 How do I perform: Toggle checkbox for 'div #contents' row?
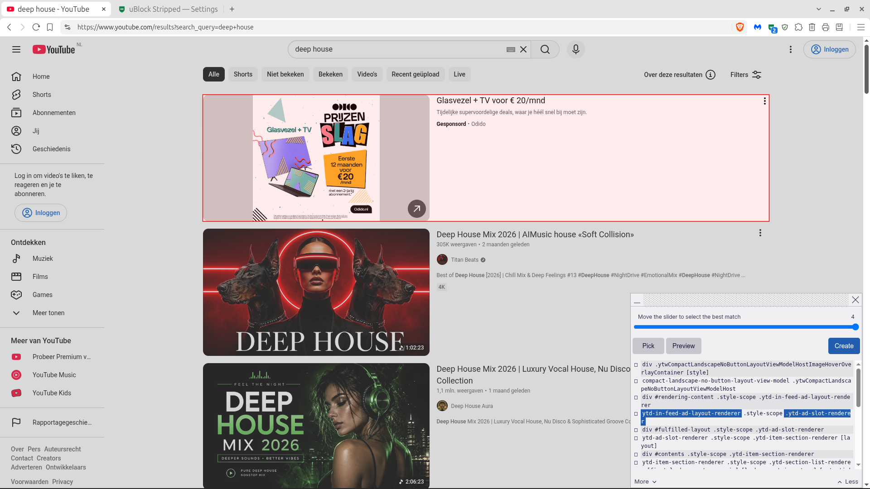pos(636,454)
